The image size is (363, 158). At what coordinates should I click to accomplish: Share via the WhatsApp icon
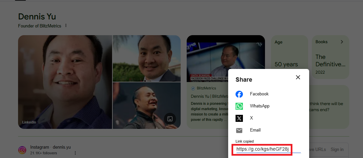(239, 106)
